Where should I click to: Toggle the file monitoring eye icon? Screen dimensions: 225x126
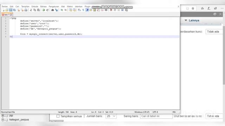(106, 10)
